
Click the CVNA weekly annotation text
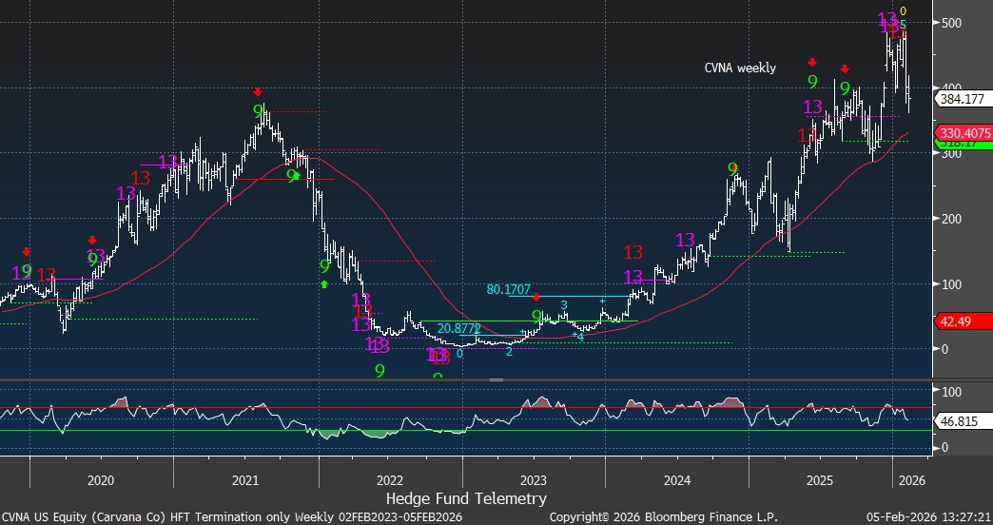pyautogui.click(x=740, y=68)
